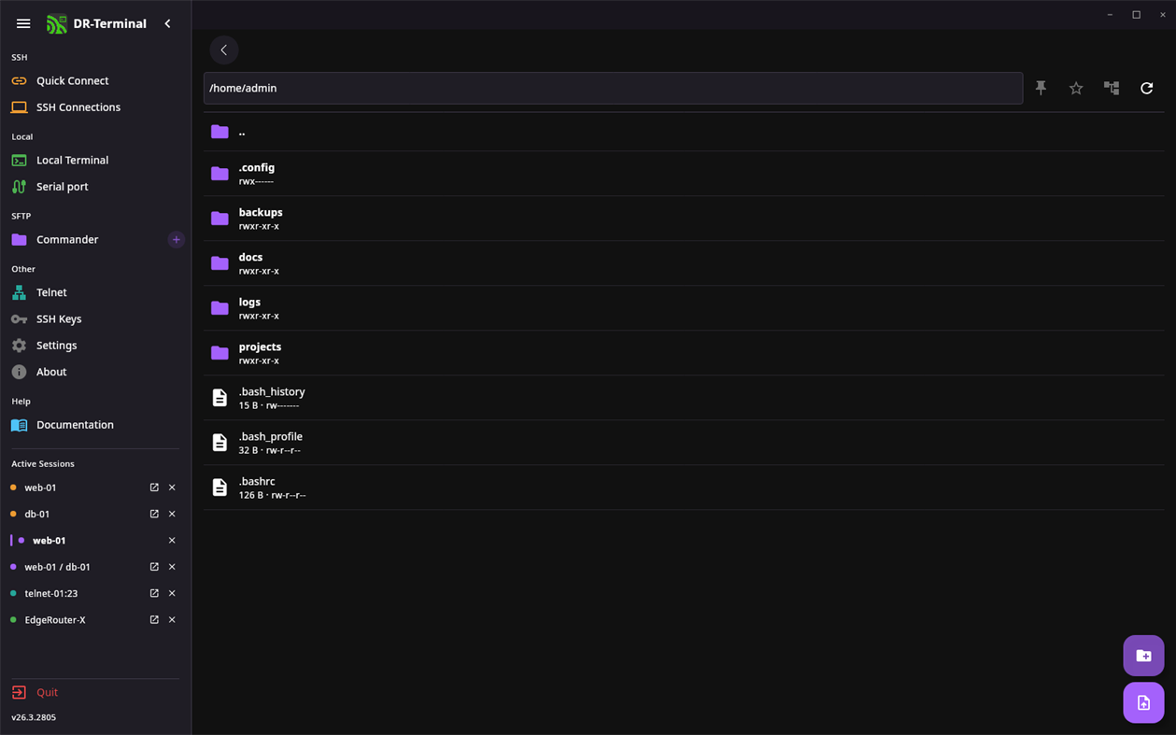Go back using the round arrow button
The image size is (1176, 735).
224,50
